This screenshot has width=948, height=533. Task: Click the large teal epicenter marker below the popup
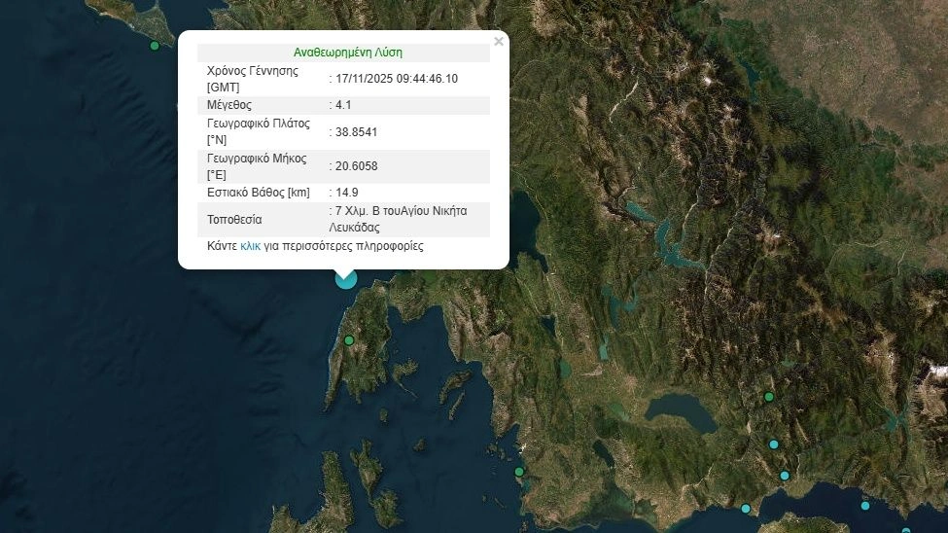[345, 278]
